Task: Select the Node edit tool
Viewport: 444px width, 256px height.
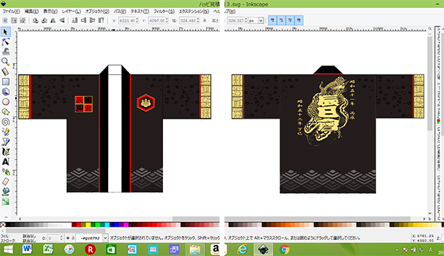Action: pos(6,42)
